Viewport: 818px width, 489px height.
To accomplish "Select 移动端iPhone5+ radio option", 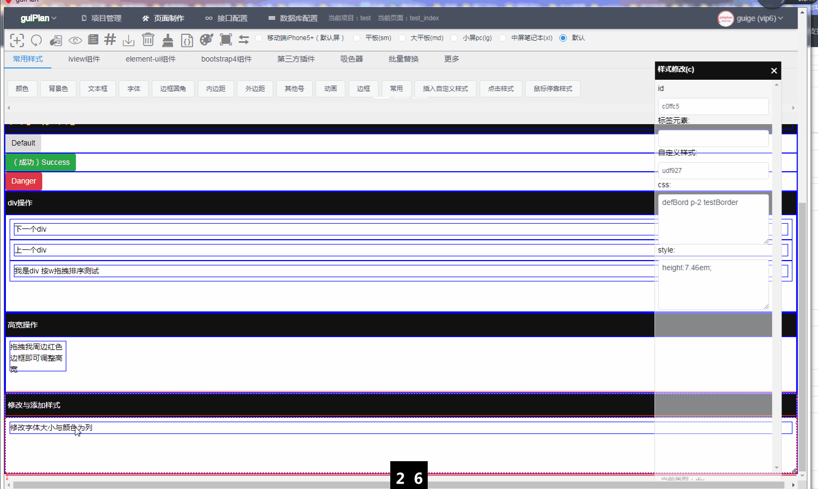I will coord(259,38).
